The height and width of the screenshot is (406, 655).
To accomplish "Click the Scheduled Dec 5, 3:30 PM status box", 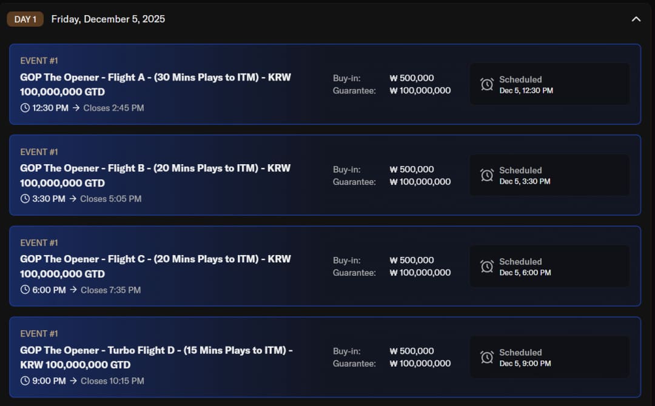I will tap(549, 175).
